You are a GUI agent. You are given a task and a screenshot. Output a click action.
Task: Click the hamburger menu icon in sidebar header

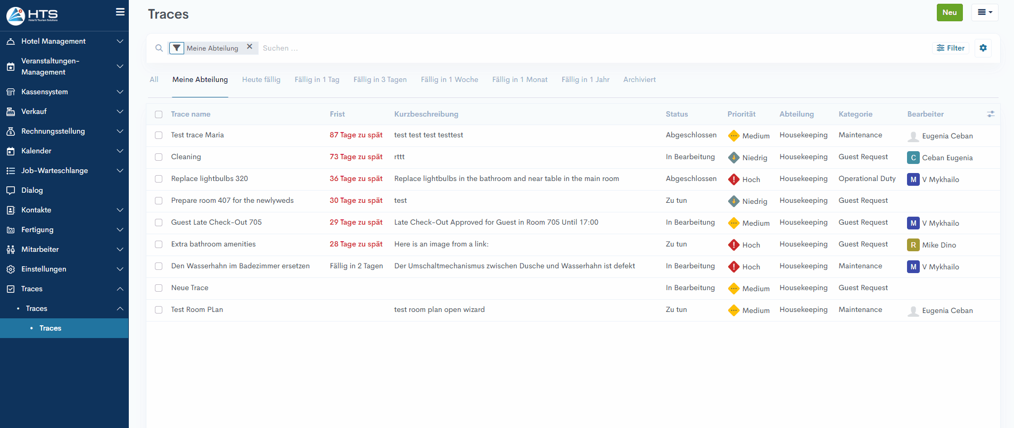pos(120,12)
